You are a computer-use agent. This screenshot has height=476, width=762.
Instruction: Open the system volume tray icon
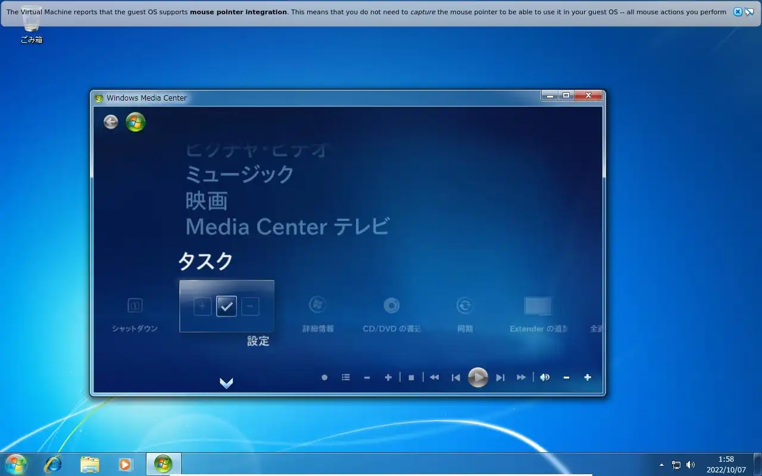[x=691, y=465]
